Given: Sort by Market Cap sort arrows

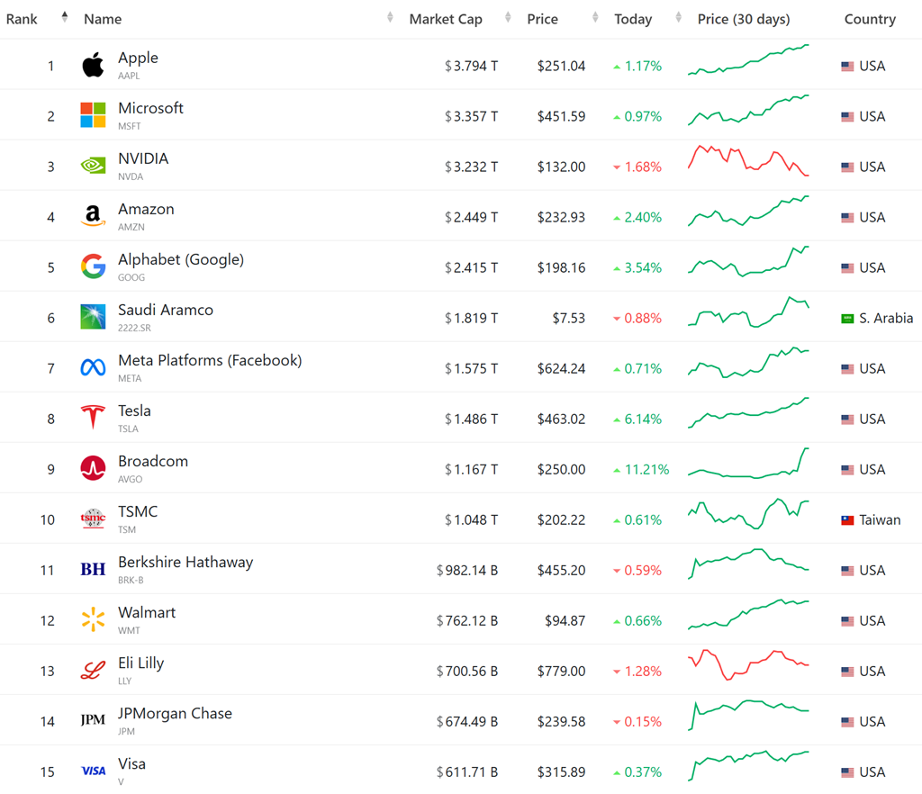Looking at the screenshot, I should [508, 18].
